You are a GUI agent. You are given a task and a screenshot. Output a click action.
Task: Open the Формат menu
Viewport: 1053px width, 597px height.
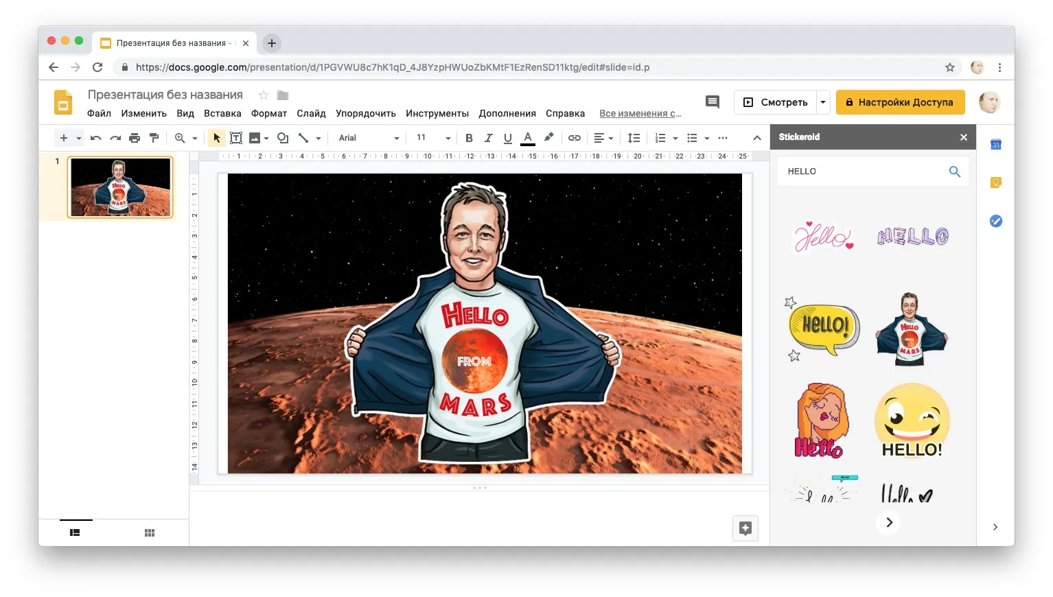(x=269, y=113)
